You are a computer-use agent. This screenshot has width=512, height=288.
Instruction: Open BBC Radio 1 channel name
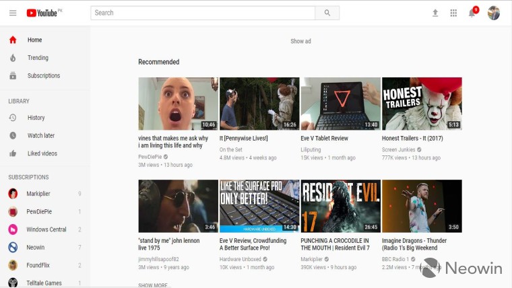395,259
